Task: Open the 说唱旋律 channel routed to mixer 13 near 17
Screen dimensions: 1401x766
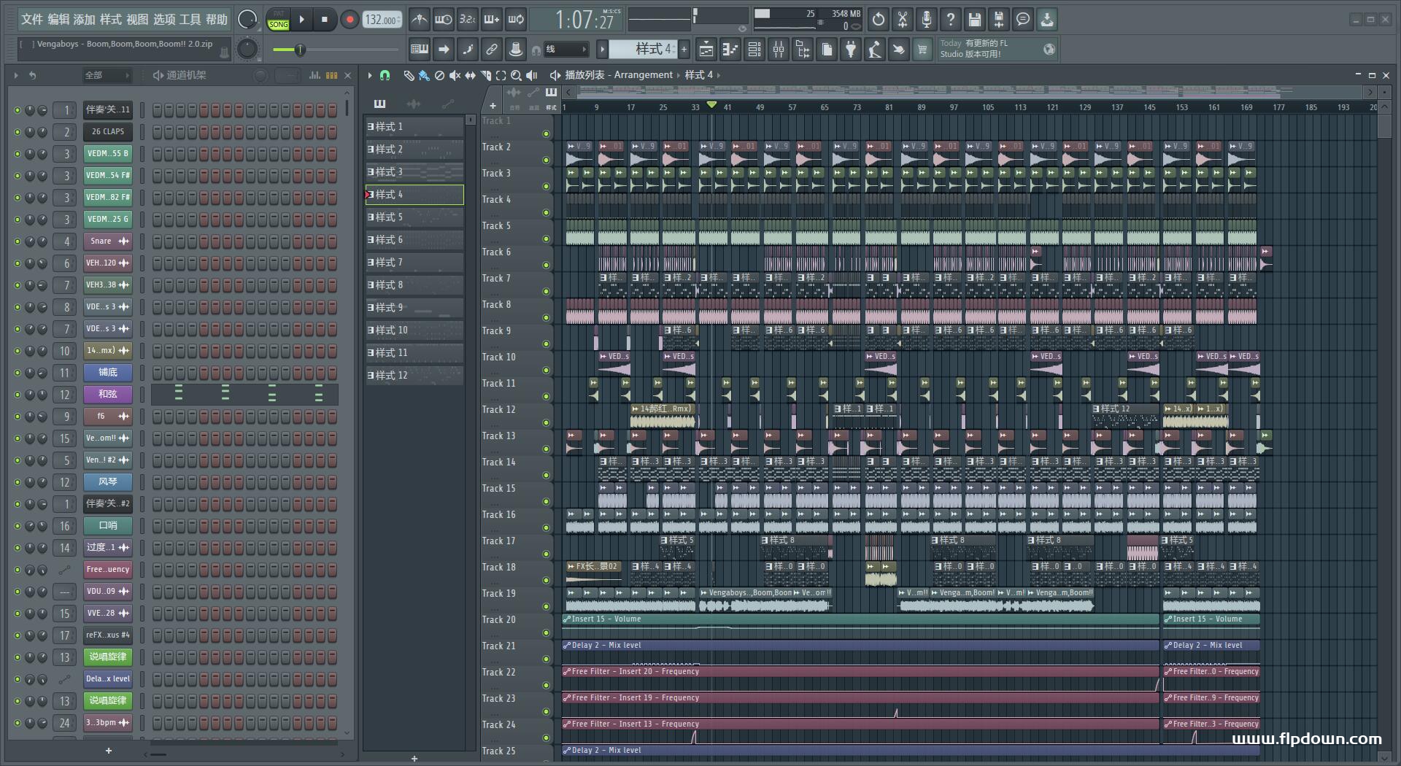Action: tap(108, 657)
